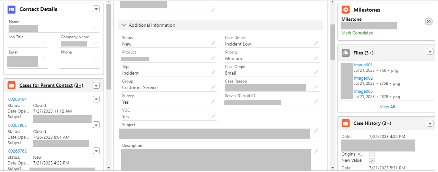Edit the Survey field pencil icon
Screen dimensions: 438x172
coord(213,102)
